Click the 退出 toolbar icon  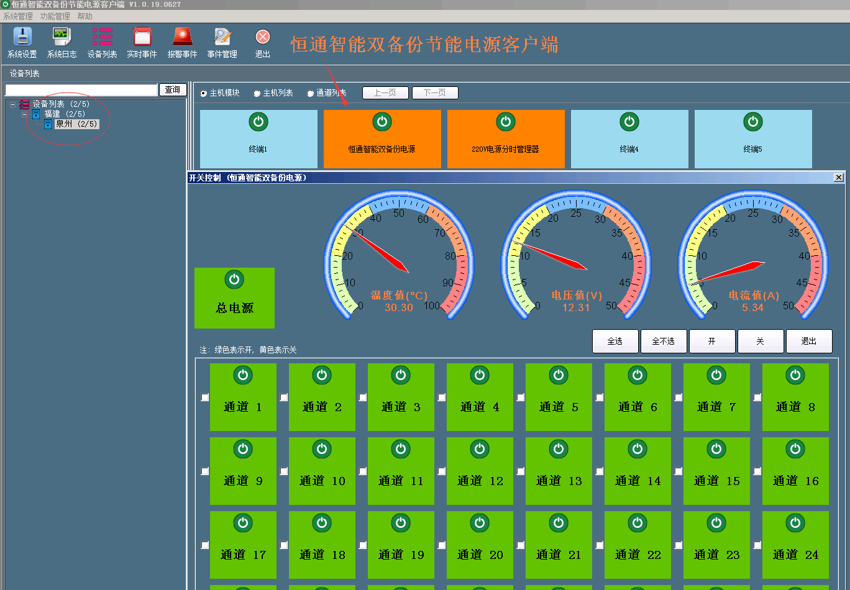(x=263, y=37)
